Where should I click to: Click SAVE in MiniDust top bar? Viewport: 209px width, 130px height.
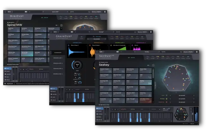click(x=72, y=12)
